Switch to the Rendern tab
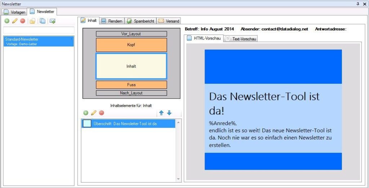Image resolution: width=369 pixels, height=188 pixels. 112,21
